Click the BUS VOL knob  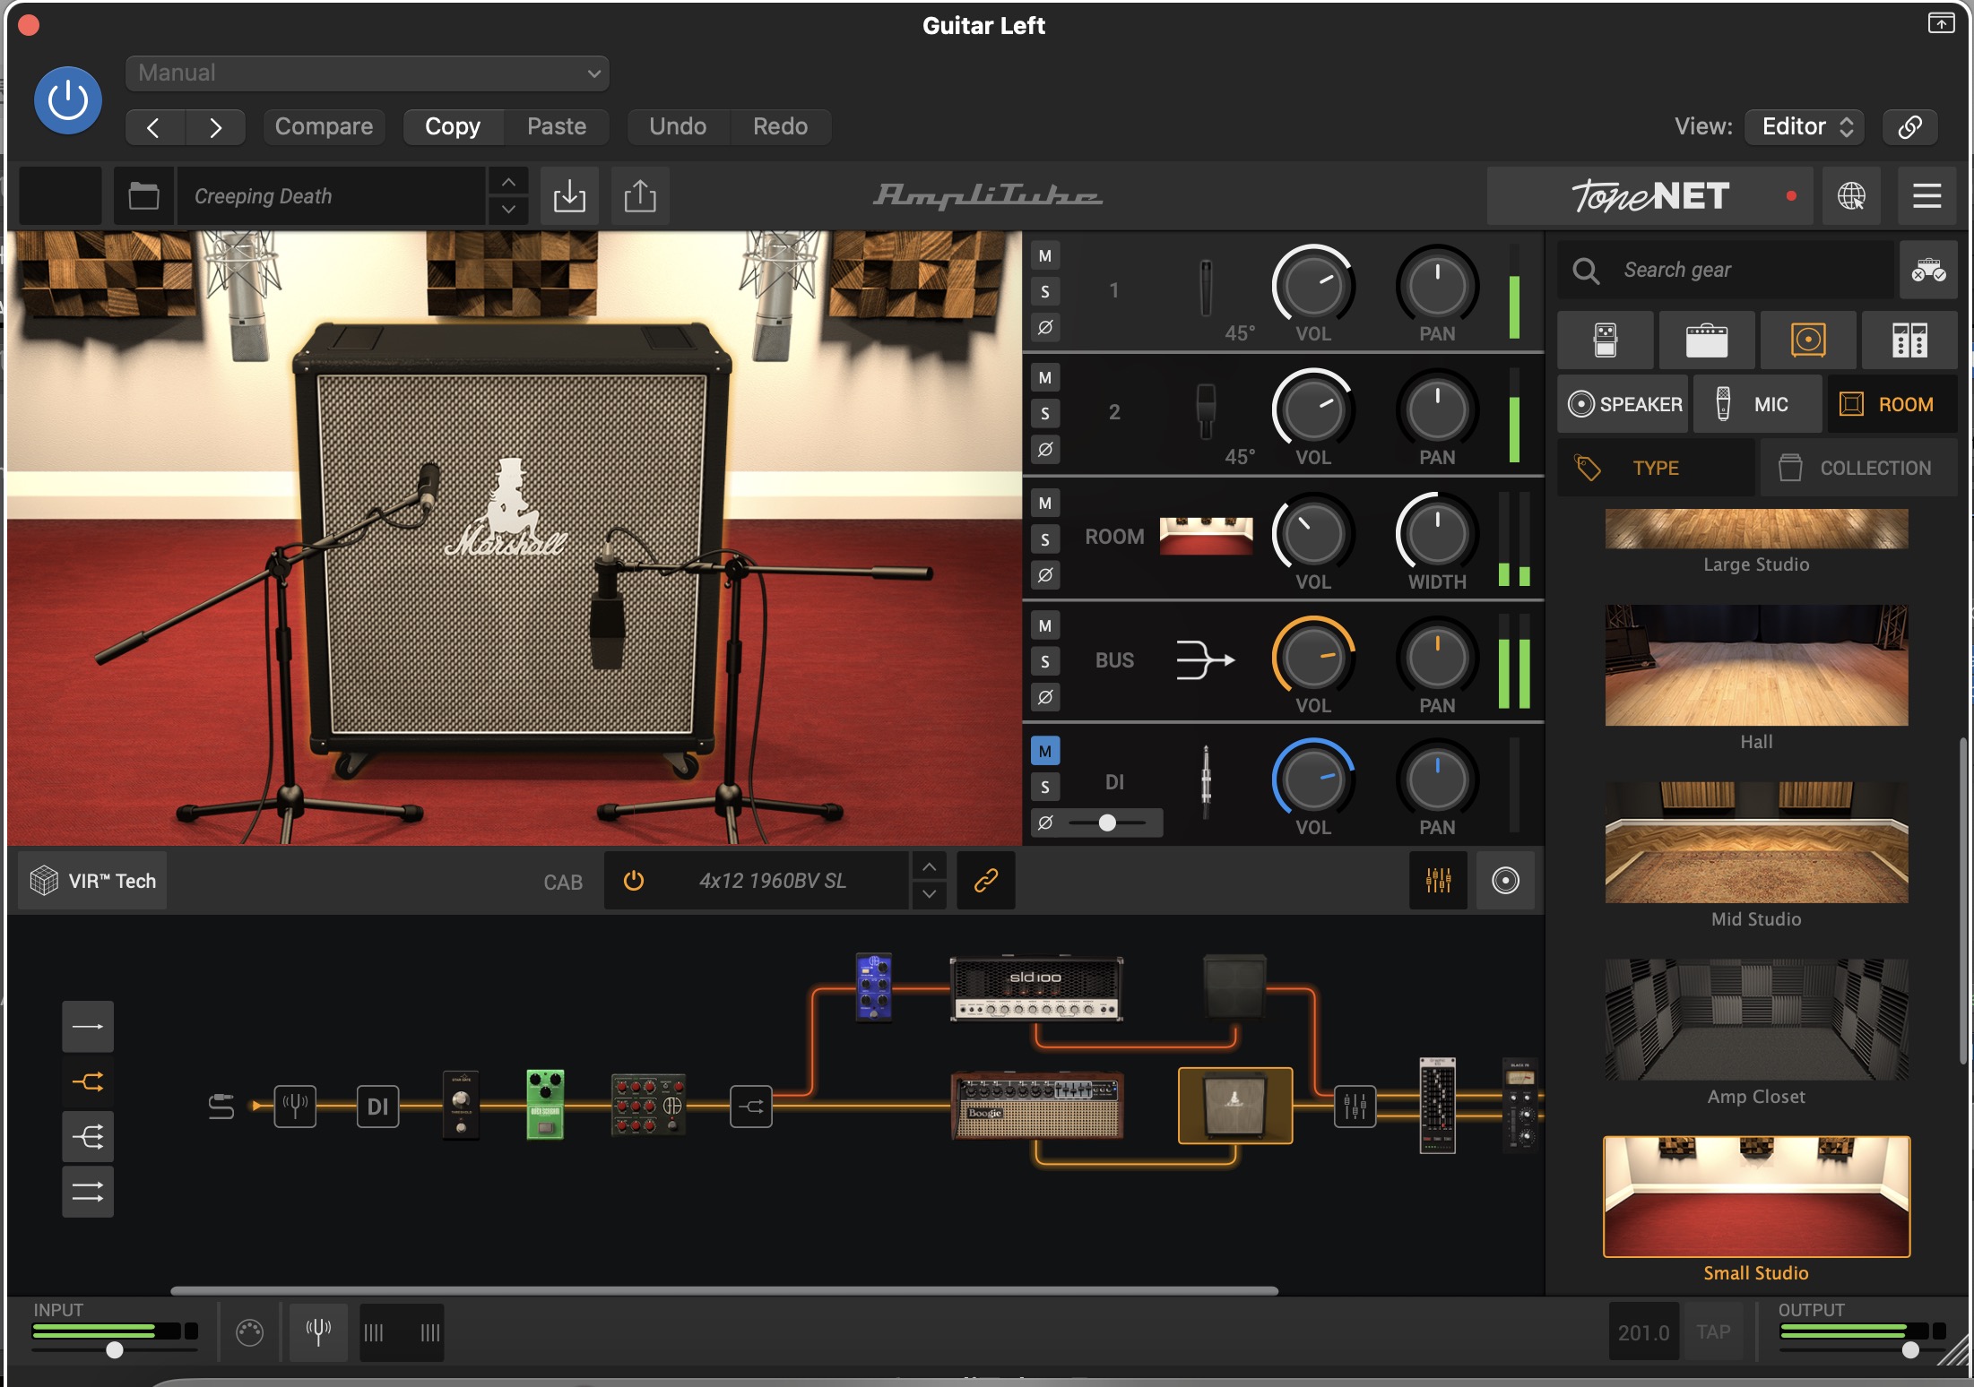tap(1313, 657)
